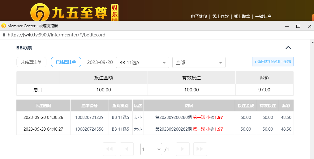Click the 返回游戏类别 - 全部 button
Screen dimensions: 314x159
[x=273, y=62]
